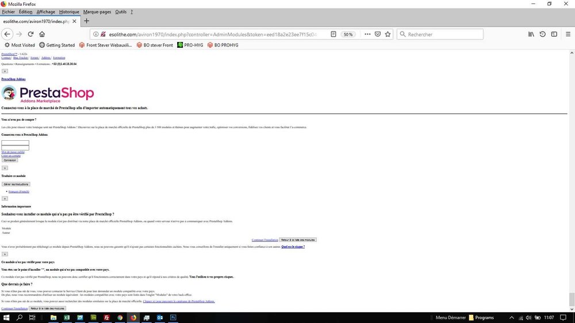Open the Firefox home page
Image resolution: width=575 pixels, height=323 pixels.
coord(42,34)
